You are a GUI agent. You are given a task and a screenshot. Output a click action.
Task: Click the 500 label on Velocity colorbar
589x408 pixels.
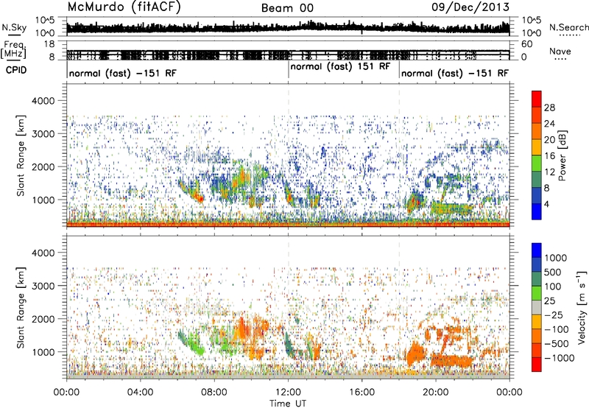click(552, 272)
